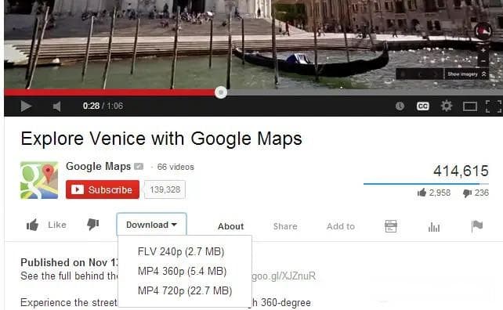Expand the Download dropdown button
Viewport: 503px width, 310px height.
click(151, 225)
